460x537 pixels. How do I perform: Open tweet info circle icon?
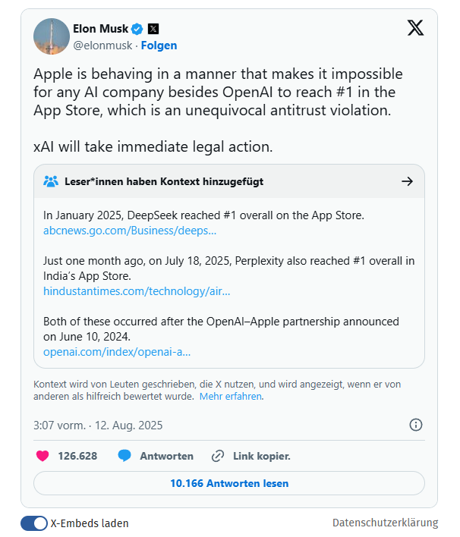(x=416, y=425)
